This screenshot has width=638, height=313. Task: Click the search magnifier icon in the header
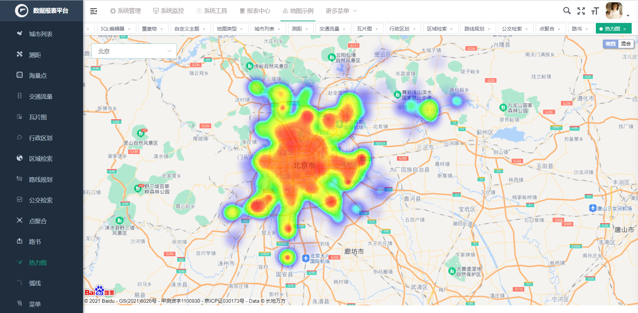(x=567, y=11)
